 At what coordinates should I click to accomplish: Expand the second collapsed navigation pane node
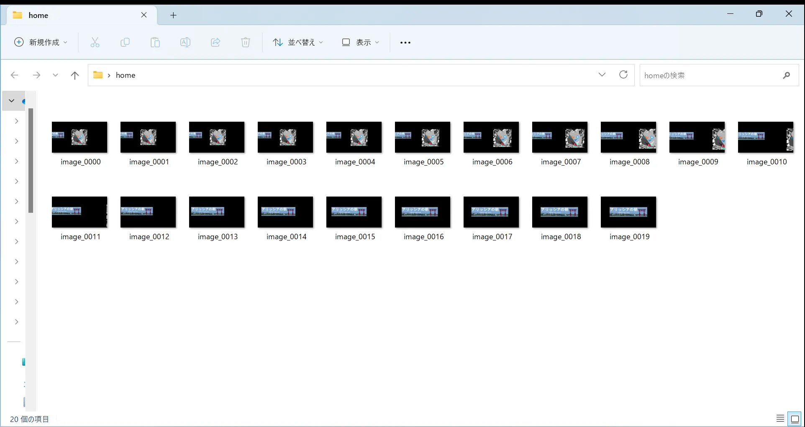point(17,141)
